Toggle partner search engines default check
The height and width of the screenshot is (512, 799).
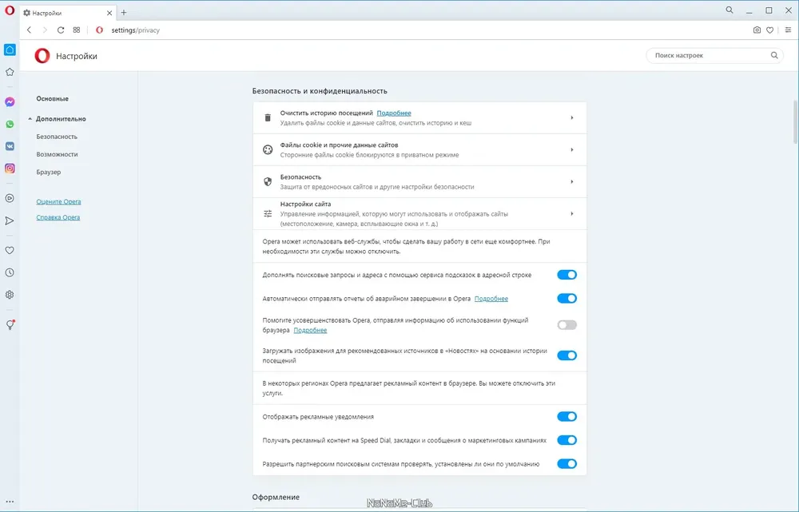click(566, 464)
